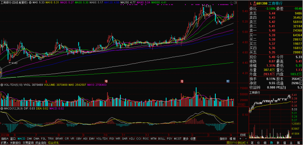This screenshot has width=303, height=145.
Task: Switch the indicator to BOLL
Action: point(162,139)
